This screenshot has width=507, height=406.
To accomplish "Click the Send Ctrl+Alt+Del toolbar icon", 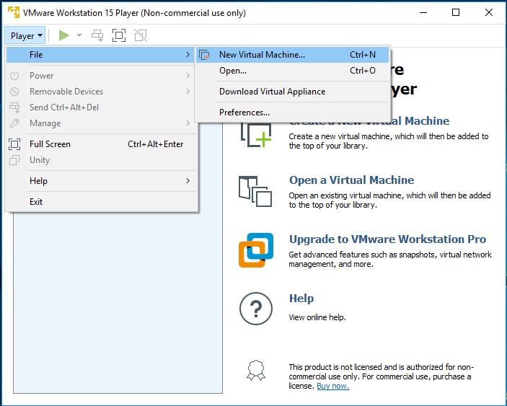I will (97, 35).
